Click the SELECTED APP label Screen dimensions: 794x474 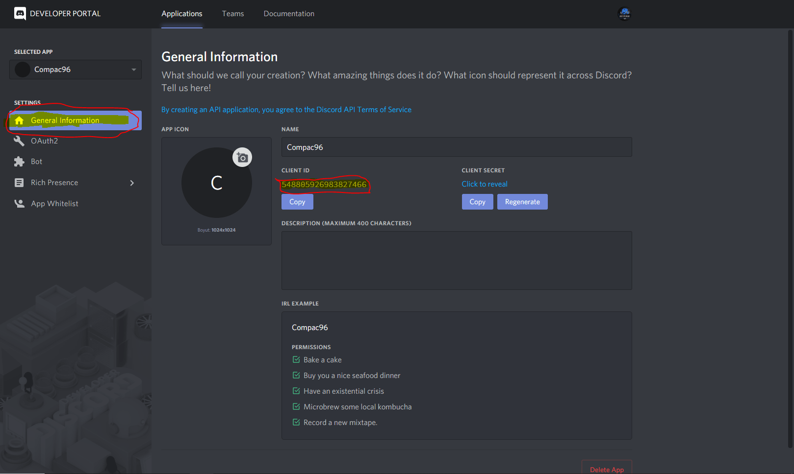[x=33, y=52]
